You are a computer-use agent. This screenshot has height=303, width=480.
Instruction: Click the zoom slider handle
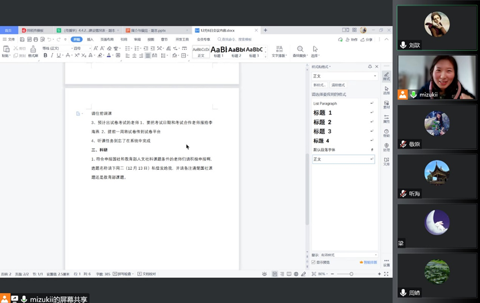click(351, 274)
